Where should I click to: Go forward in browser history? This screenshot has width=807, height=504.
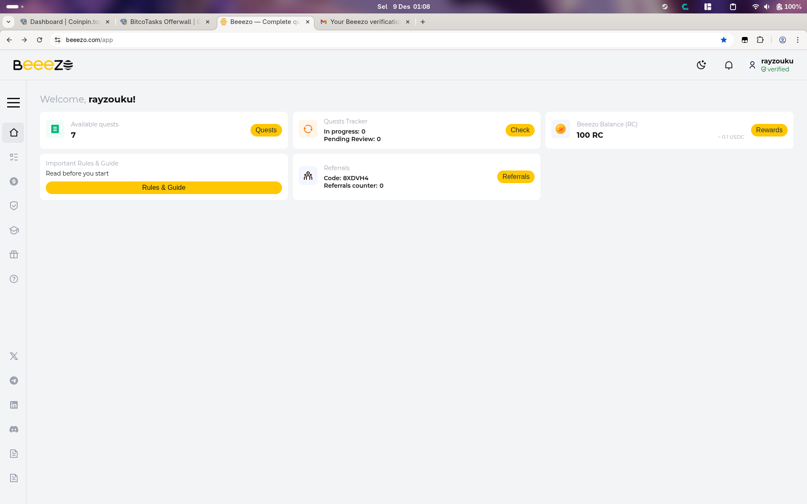click(x=24, y=40)
